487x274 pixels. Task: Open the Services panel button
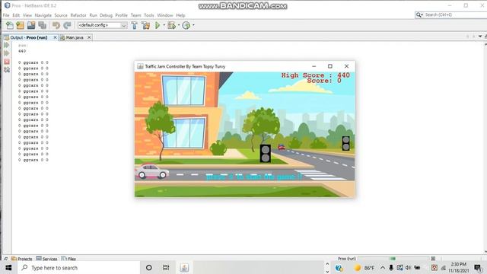pos(46,259)
